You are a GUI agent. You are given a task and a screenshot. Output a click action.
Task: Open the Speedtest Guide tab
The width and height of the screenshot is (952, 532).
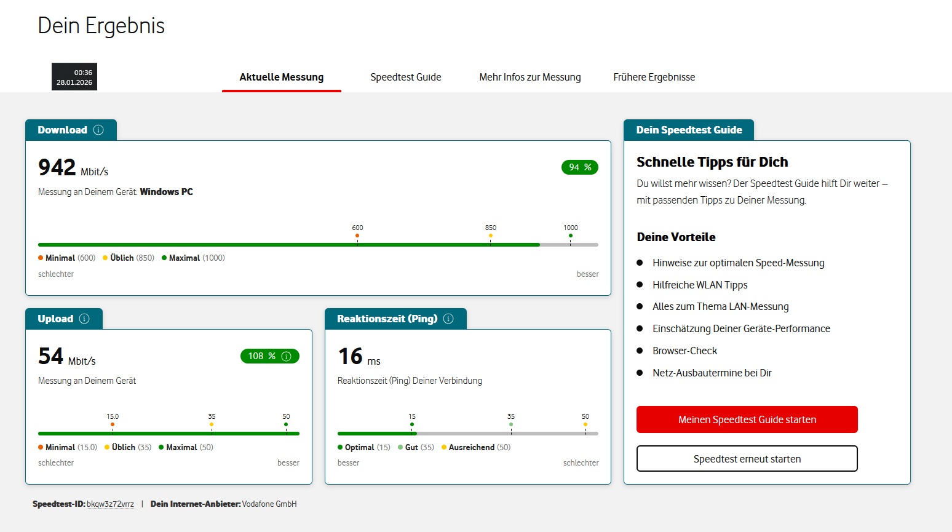pos(406,77)
